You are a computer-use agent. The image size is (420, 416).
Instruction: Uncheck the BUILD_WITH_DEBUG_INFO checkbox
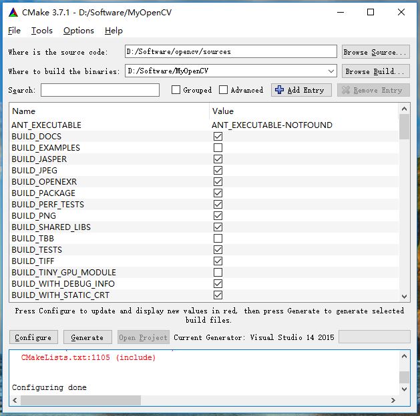click(218, 283)
